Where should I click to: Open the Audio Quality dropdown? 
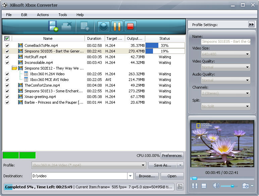pyautogui.click(x=226, y=80)
